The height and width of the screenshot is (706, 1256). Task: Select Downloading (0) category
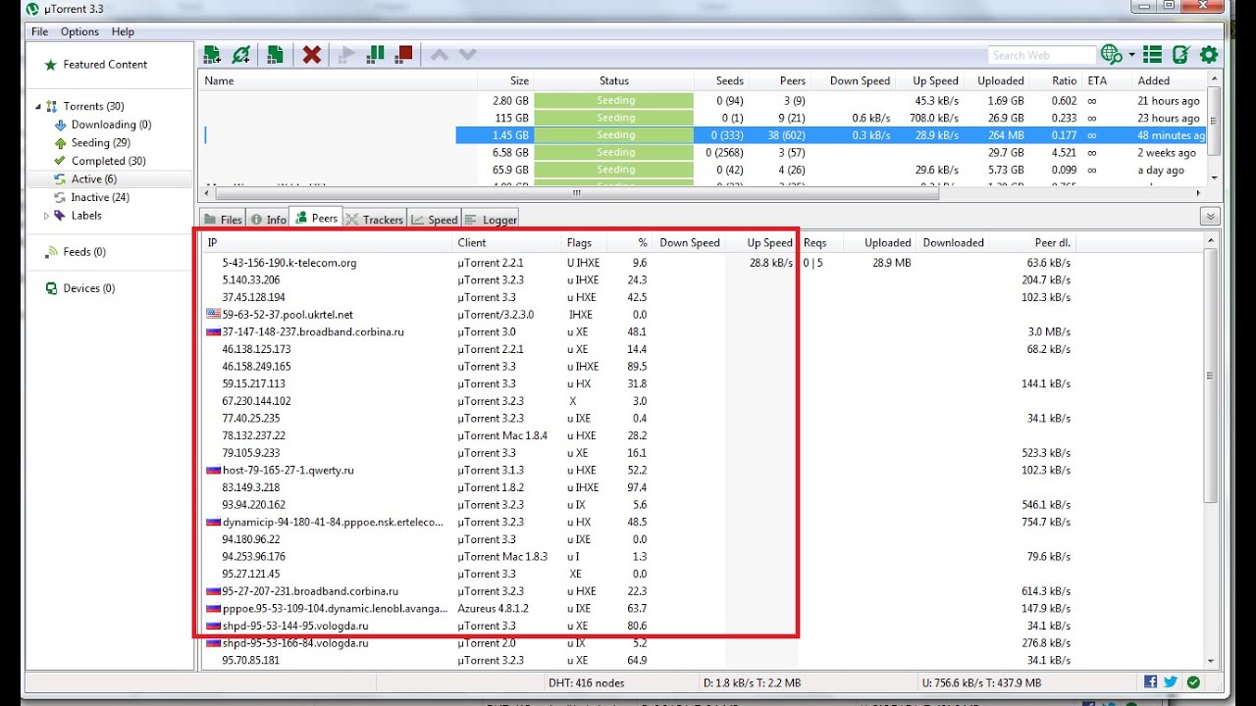point(111,125)
